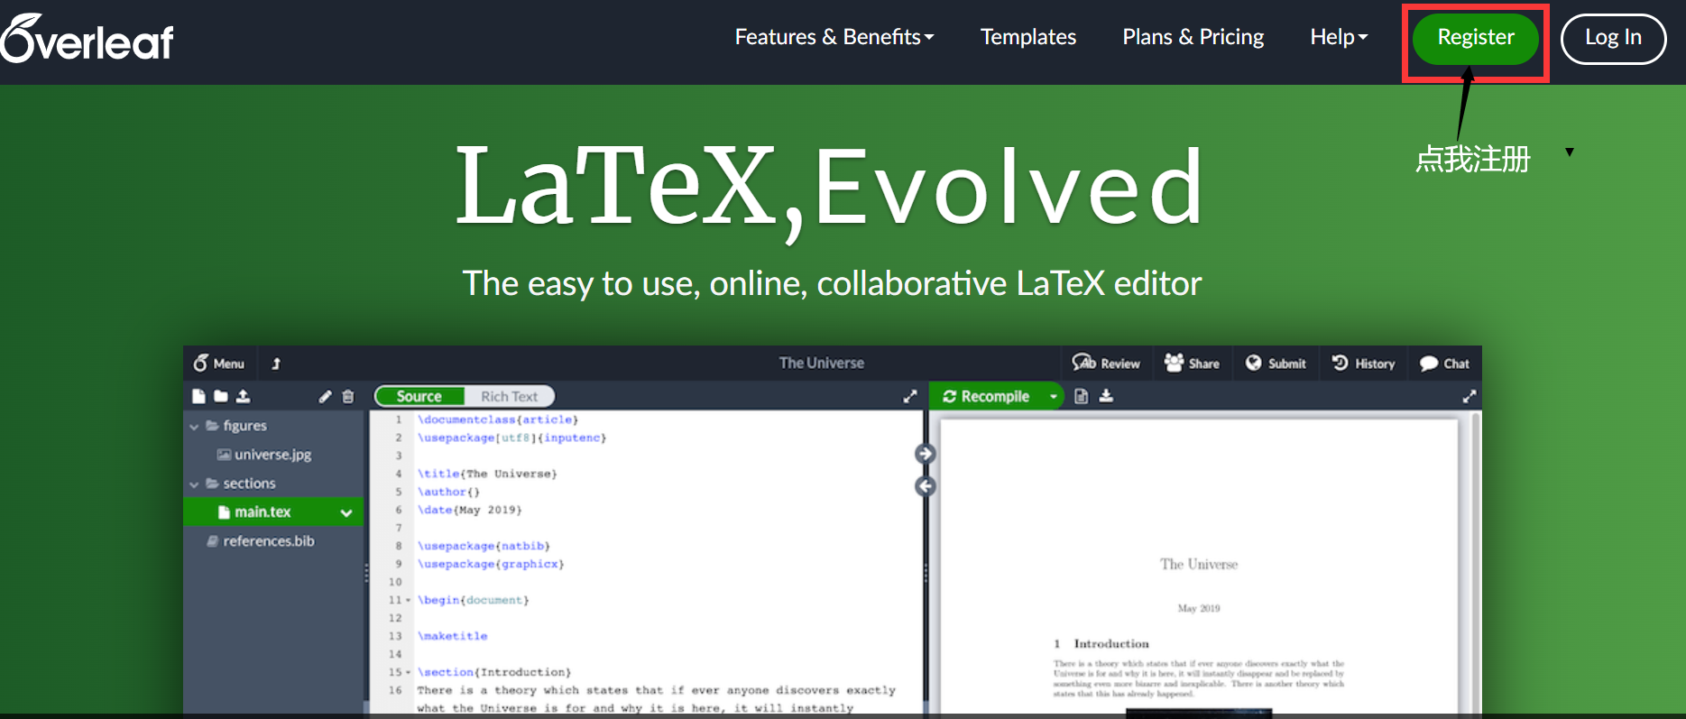1686x719 pixels.
Task: Click the project title The Universe
Action: coord(822,363)
